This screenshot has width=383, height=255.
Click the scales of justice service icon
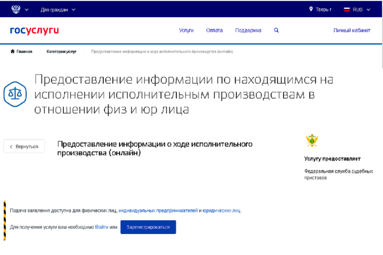click(x=14, y=94)
